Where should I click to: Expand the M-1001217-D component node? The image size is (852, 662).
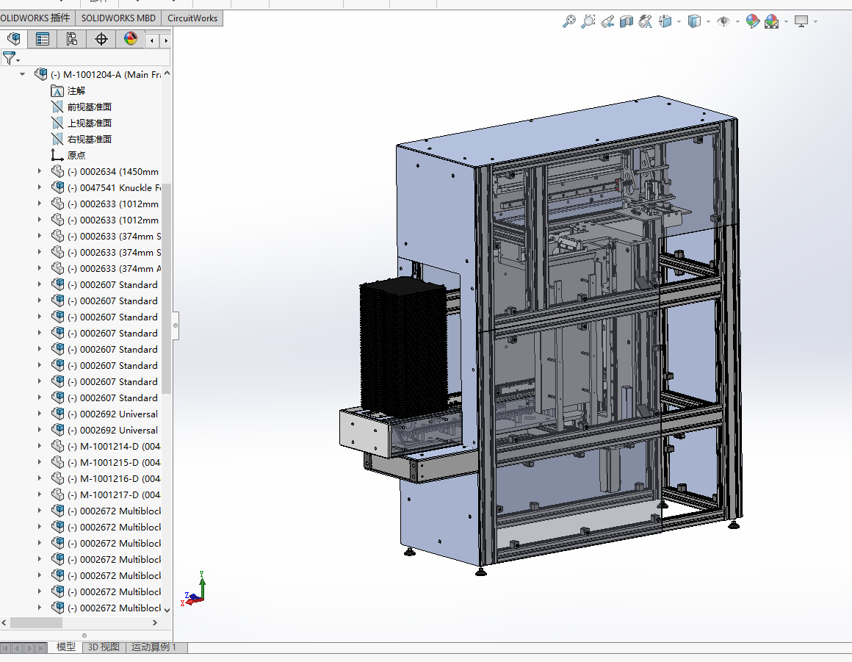39,494
